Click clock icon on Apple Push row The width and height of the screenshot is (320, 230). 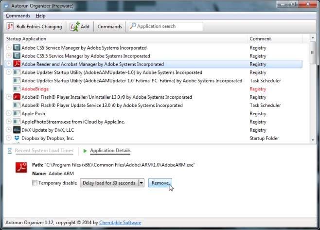8,113
